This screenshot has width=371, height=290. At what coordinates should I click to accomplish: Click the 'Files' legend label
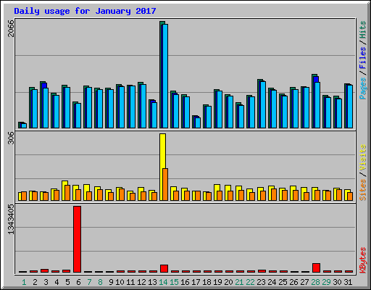(x=363, y=58)
